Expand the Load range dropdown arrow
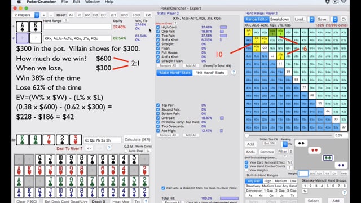 pyautogui.click(x=312, y=19)
